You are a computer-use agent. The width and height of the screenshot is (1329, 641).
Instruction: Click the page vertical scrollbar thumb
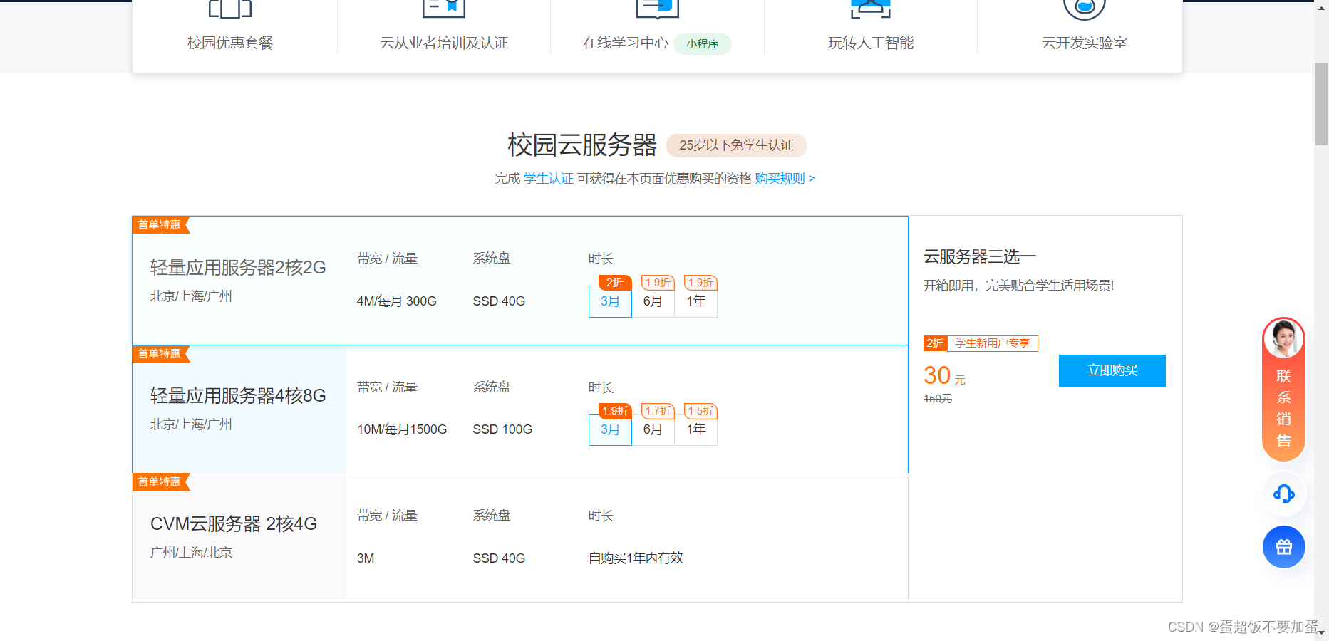coord(1321,104)
